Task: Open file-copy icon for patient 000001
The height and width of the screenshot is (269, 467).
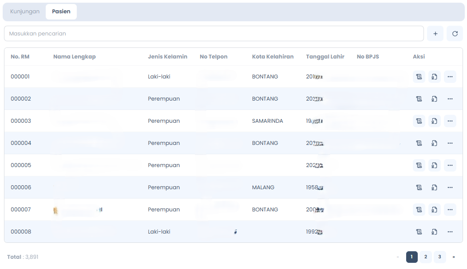Action: [434, 77]
